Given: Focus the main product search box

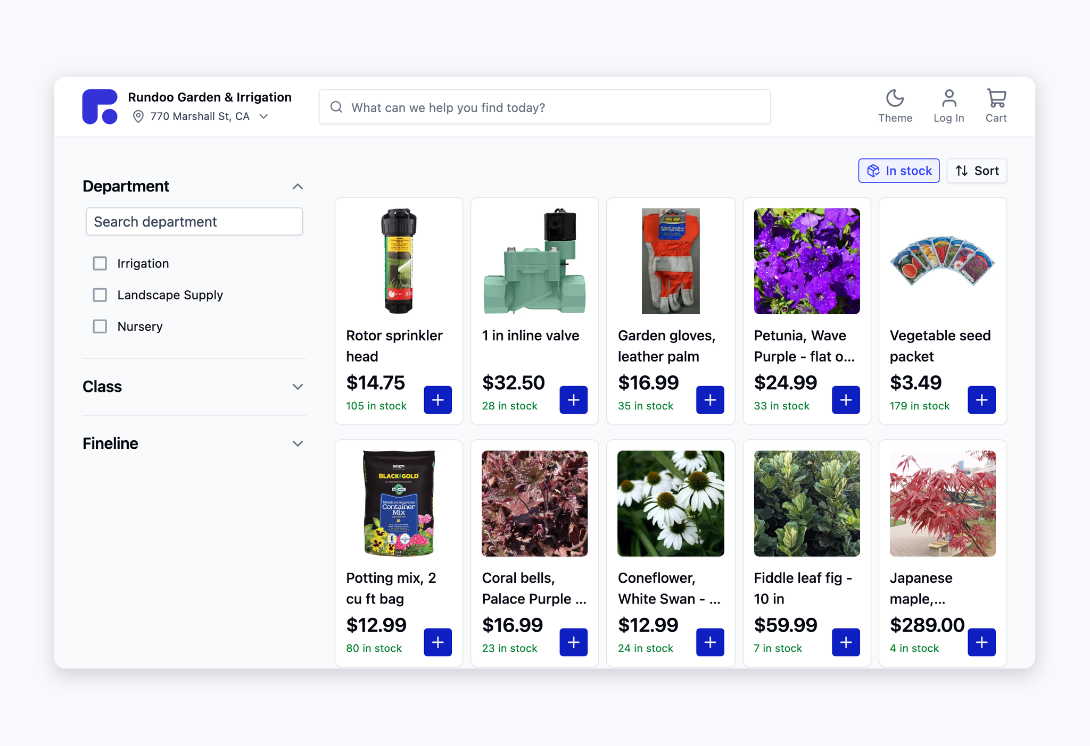Looking at the screenshot, I should point(544,107).
